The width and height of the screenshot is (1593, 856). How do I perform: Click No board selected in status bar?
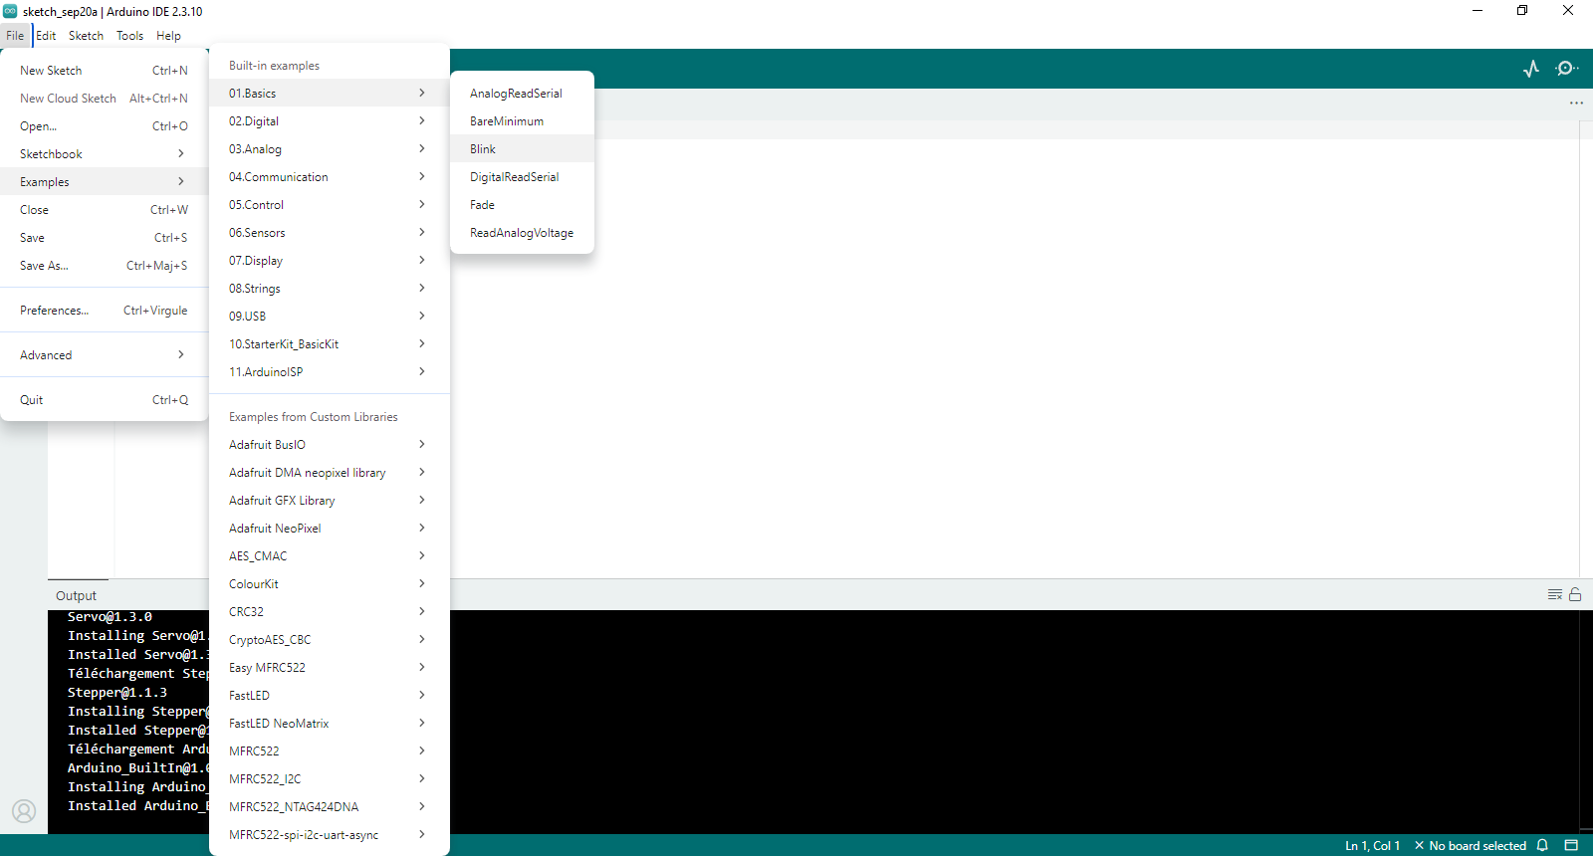click(1471, 846)
